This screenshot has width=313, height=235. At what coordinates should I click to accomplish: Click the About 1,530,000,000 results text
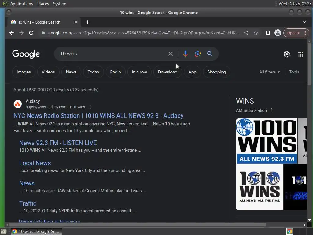coord(56,90)
